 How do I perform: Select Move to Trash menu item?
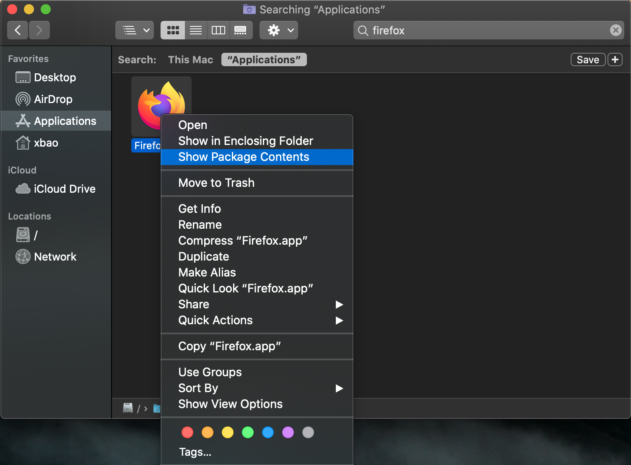[x=216, y=183]
